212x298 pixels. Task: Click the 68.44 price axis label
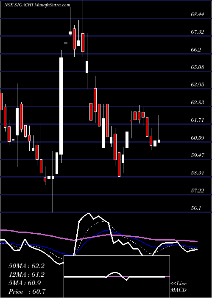tap(198, 14)
